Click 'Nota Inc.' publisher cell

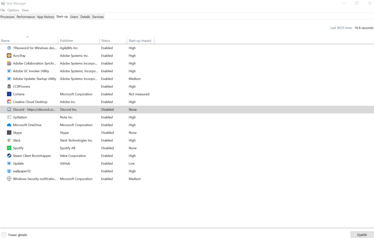66,117
